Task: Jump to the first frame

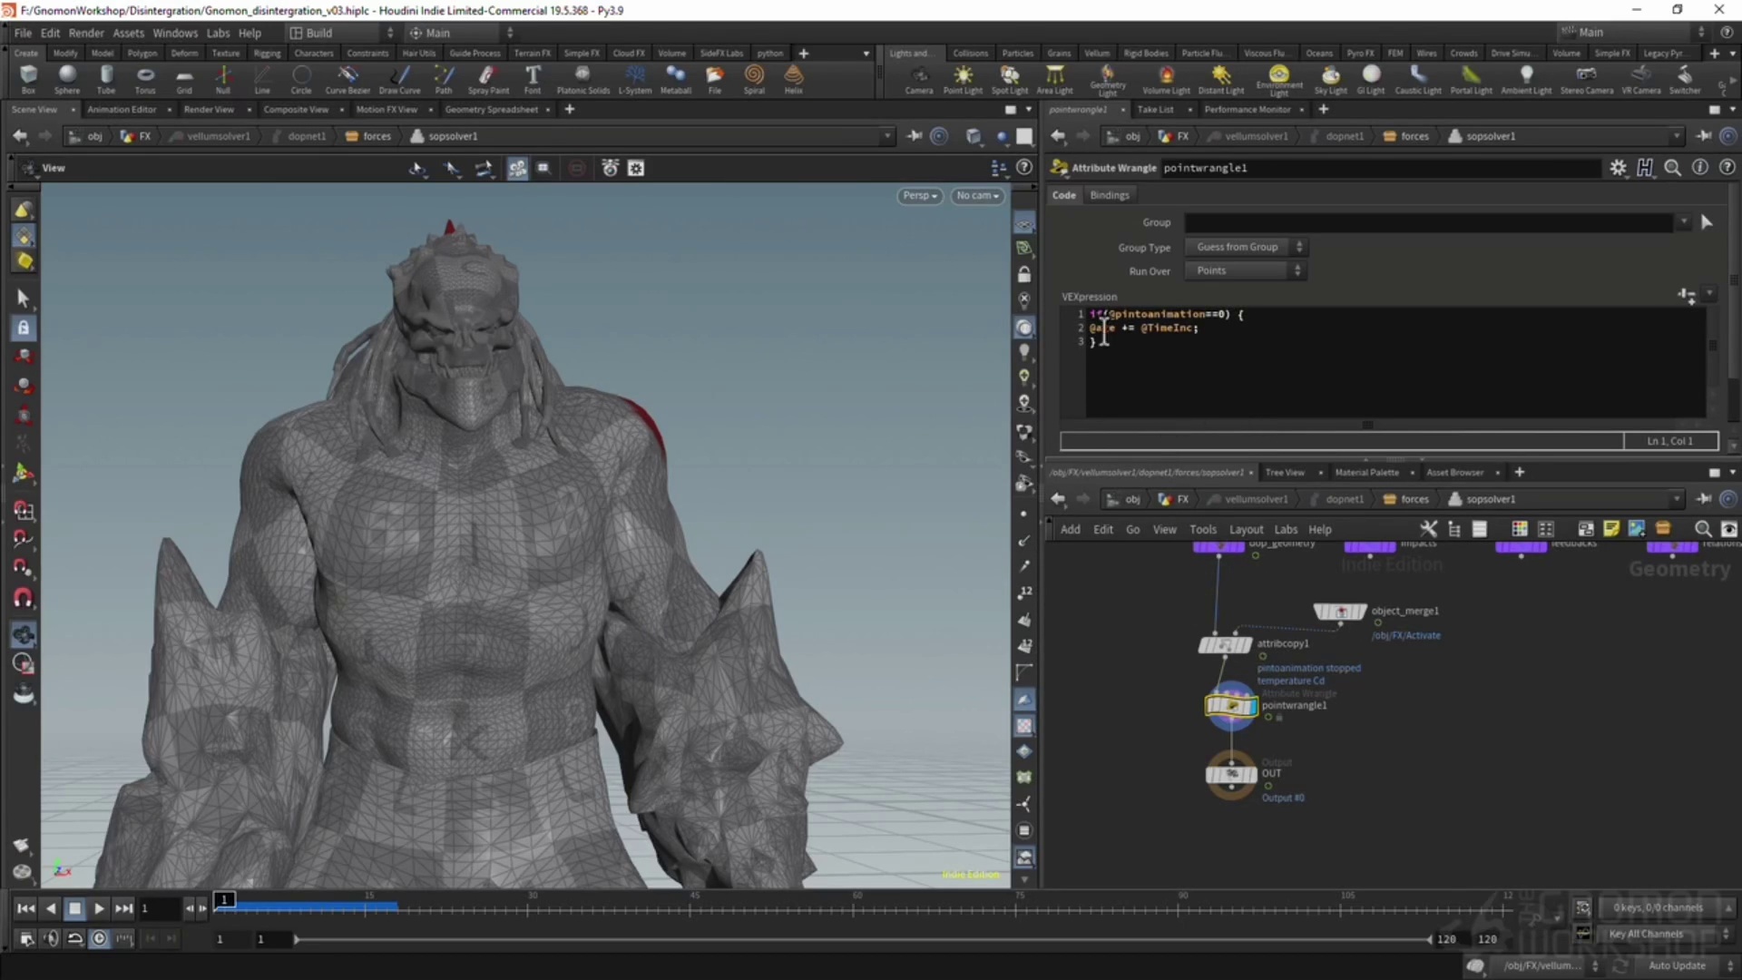Action: click(25, 908)
